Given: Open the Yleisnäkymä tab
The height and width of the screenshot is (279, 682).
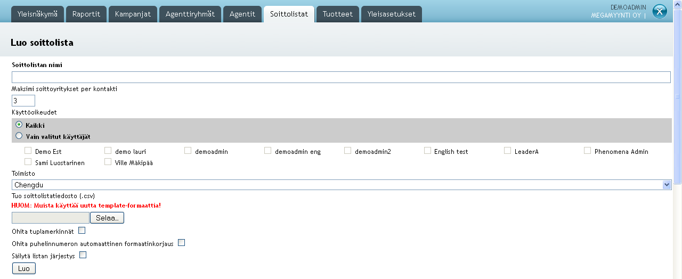Looking at the screenshot, I should click(x=37, y=14).
